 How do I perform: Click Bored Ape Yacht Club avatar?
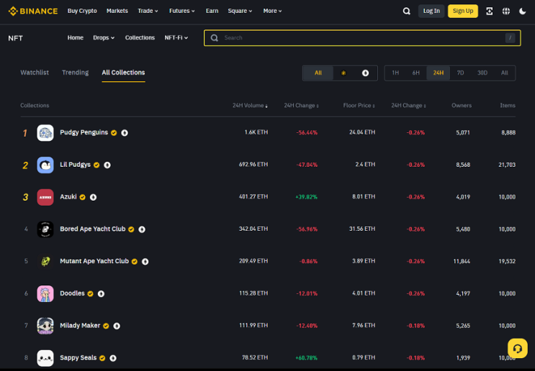(45, 229)
